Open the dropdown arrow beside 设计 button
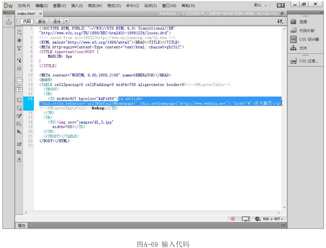 click(x=66, y=22)
